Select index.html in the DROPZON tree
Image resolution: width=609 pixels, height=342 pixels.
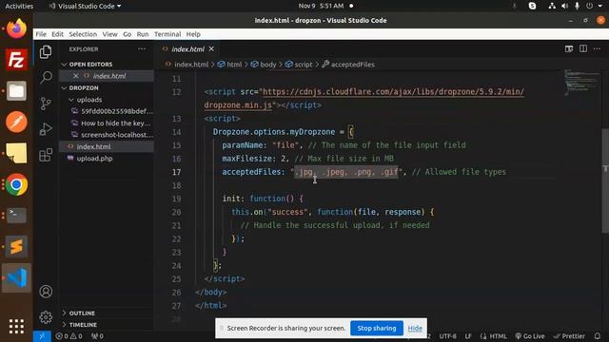click(93, 146)
